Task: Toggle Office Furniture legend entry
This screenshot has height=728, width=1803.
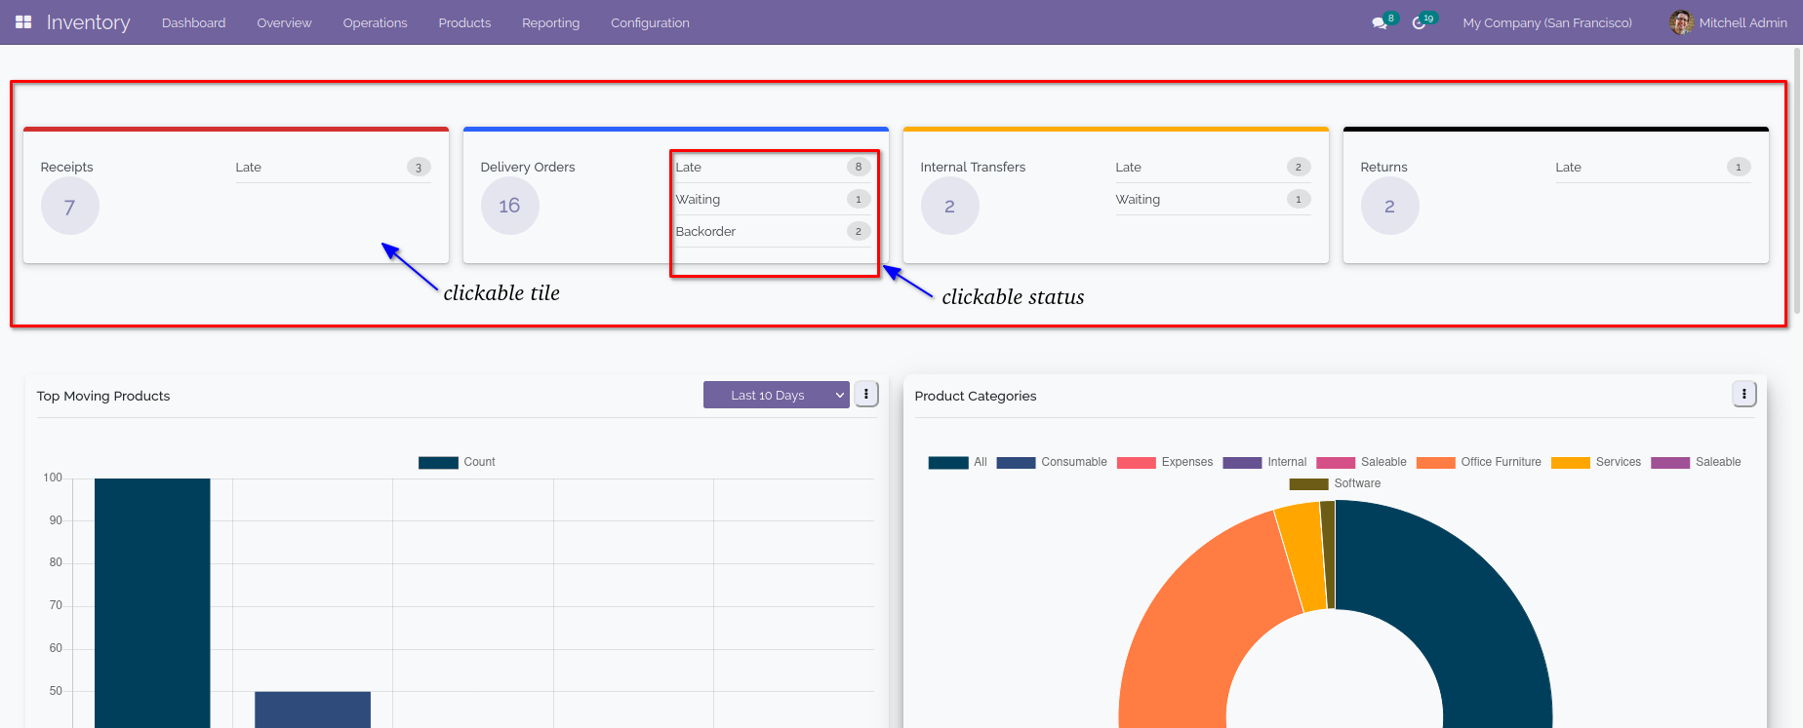Action: coord(1479,462)
